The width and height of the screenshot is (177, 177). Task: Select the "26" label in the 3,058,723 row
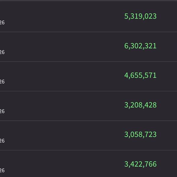(x=2, y=141)
